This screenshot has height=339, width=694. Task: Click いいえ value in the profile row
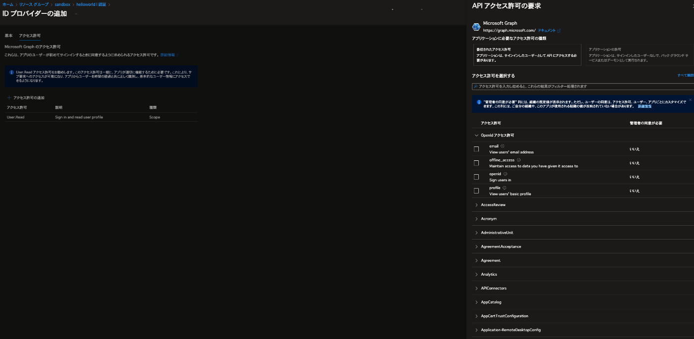tap(635, 191)
